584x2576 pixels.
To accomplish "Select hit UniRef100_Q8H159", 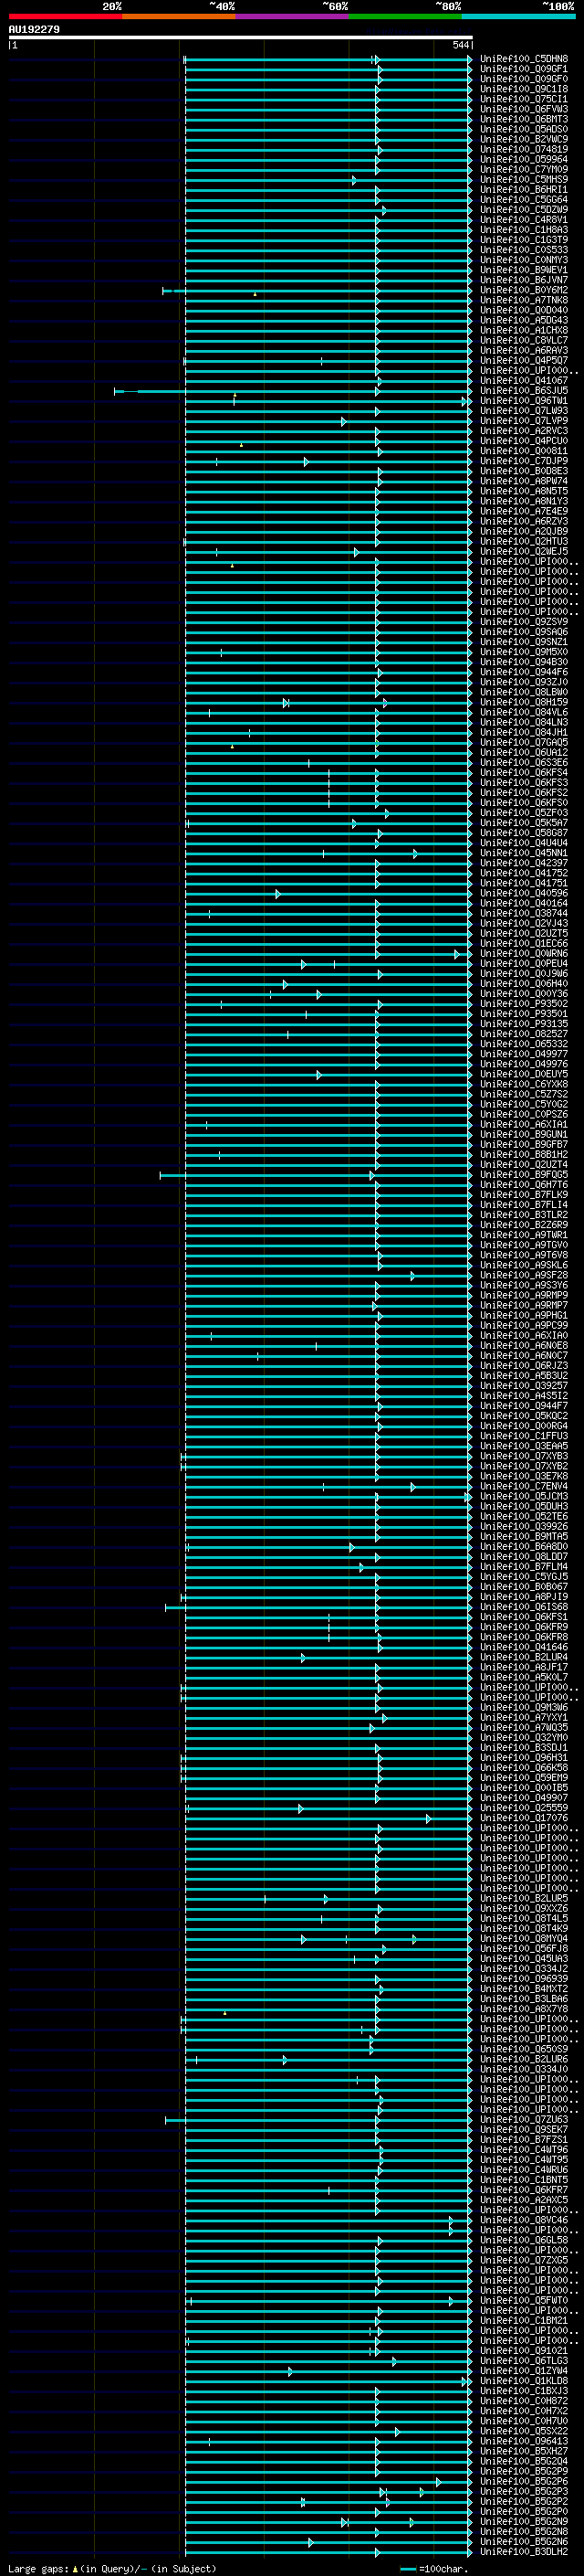I will (523, 702).
